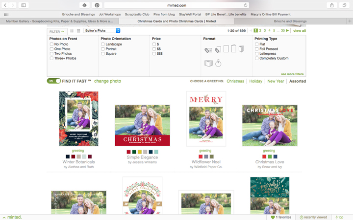The image size is (353, 220).
Task: Open the Top Sites grid icon
Action: tap(6, 14)
